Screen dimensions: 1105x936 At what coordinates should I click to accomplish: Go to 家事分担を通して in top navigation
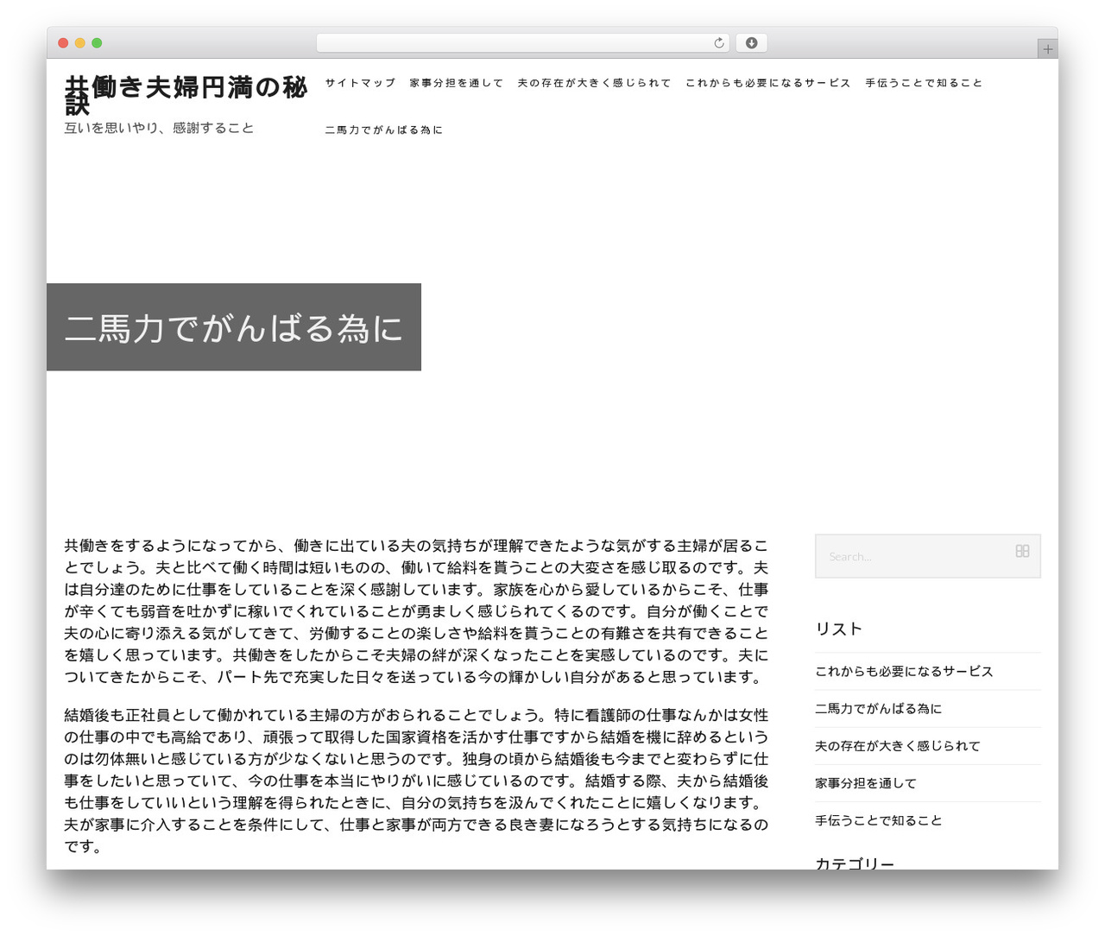coord(456,83)
